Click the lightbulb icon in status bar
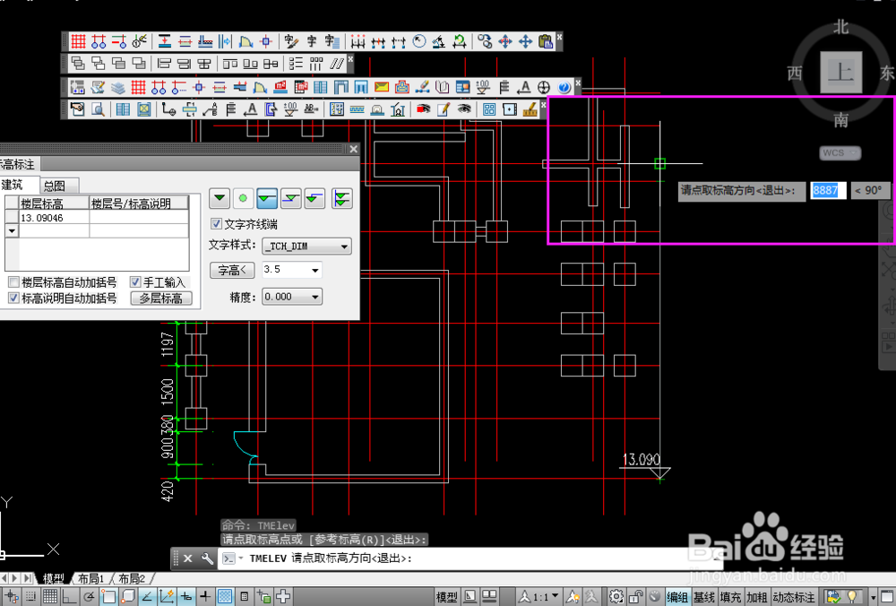Viewport: 896px width, 606px height. point(852,597)
